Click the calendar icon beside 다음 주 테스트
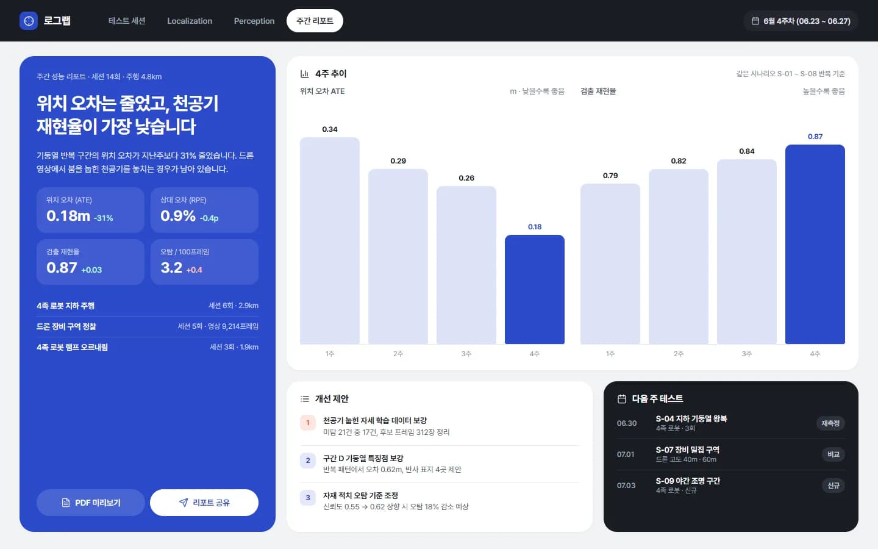878x549 pixels. 622,399
